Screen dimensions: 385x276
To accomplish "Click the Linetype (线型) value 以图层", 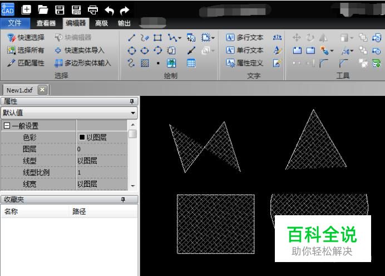I will [87, 161].
